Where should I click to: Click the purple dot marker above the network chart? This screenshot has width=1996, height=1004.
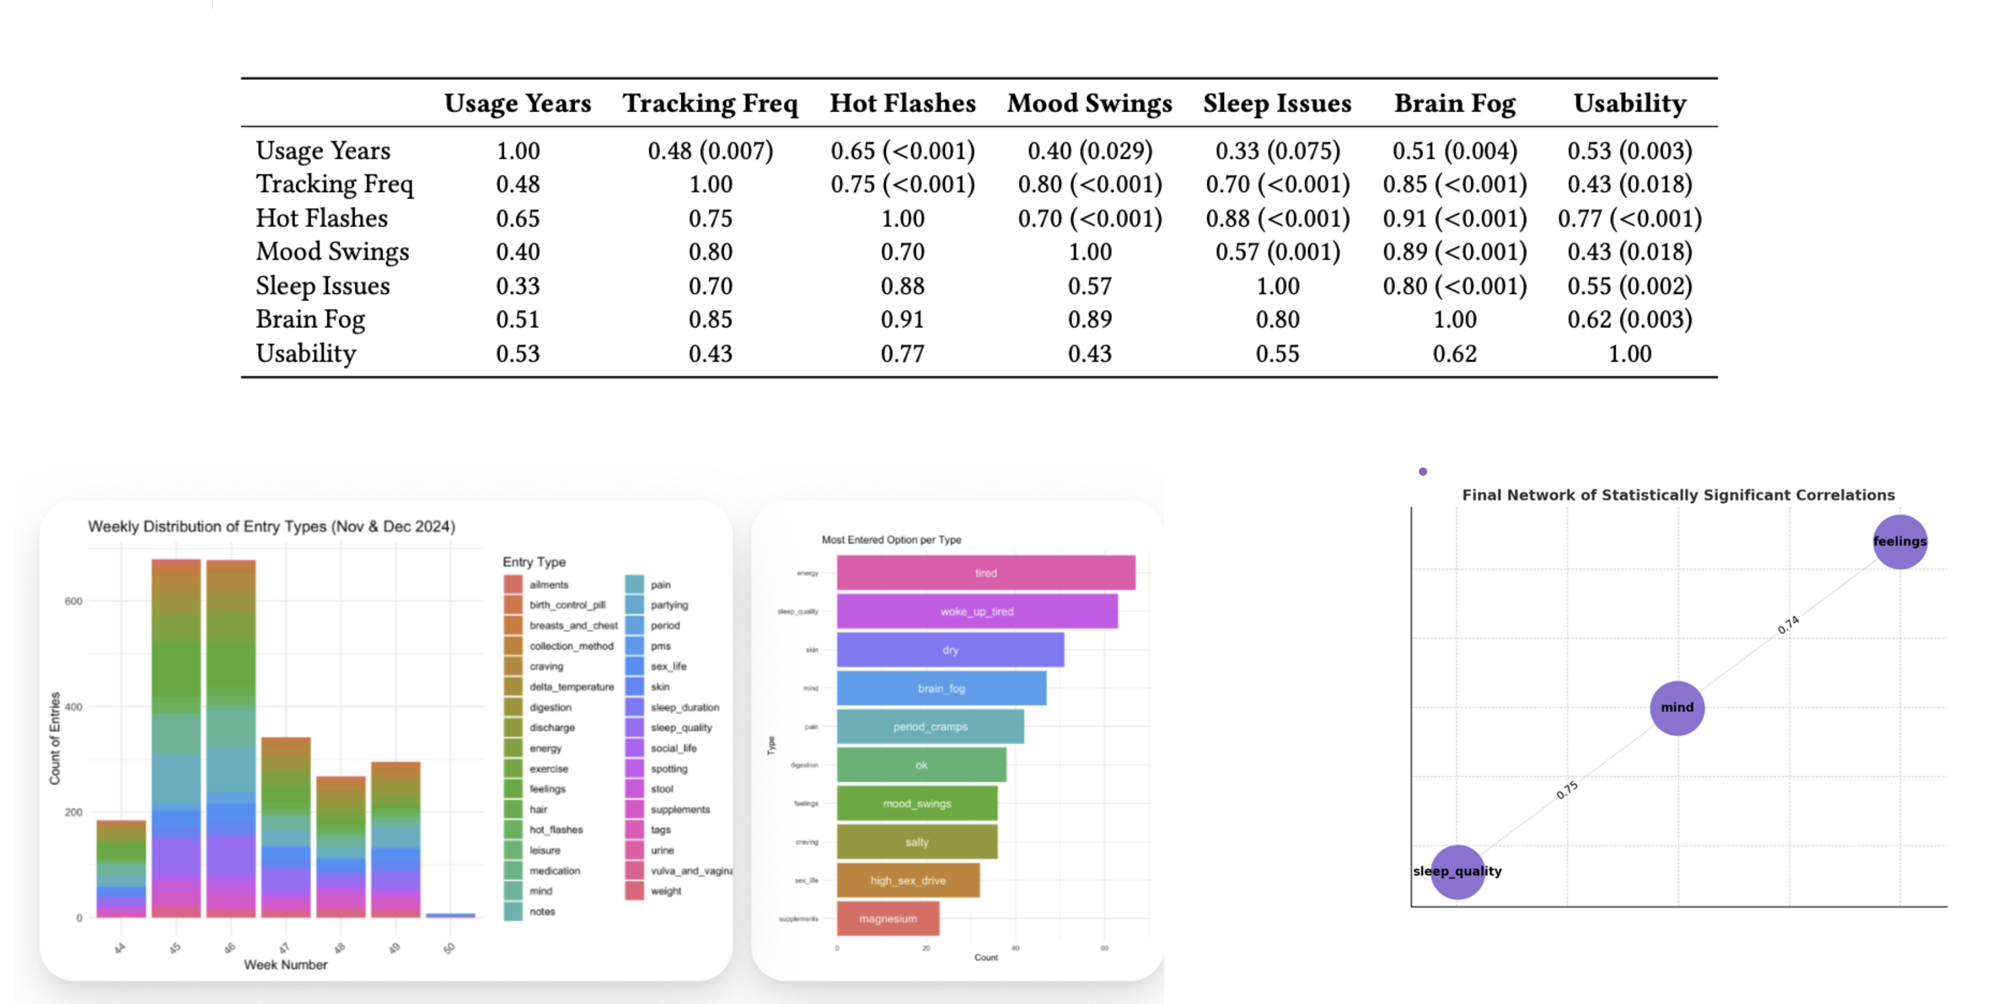[1422, 470]
